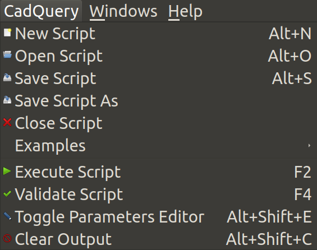Click the New Script page icon

7,33
